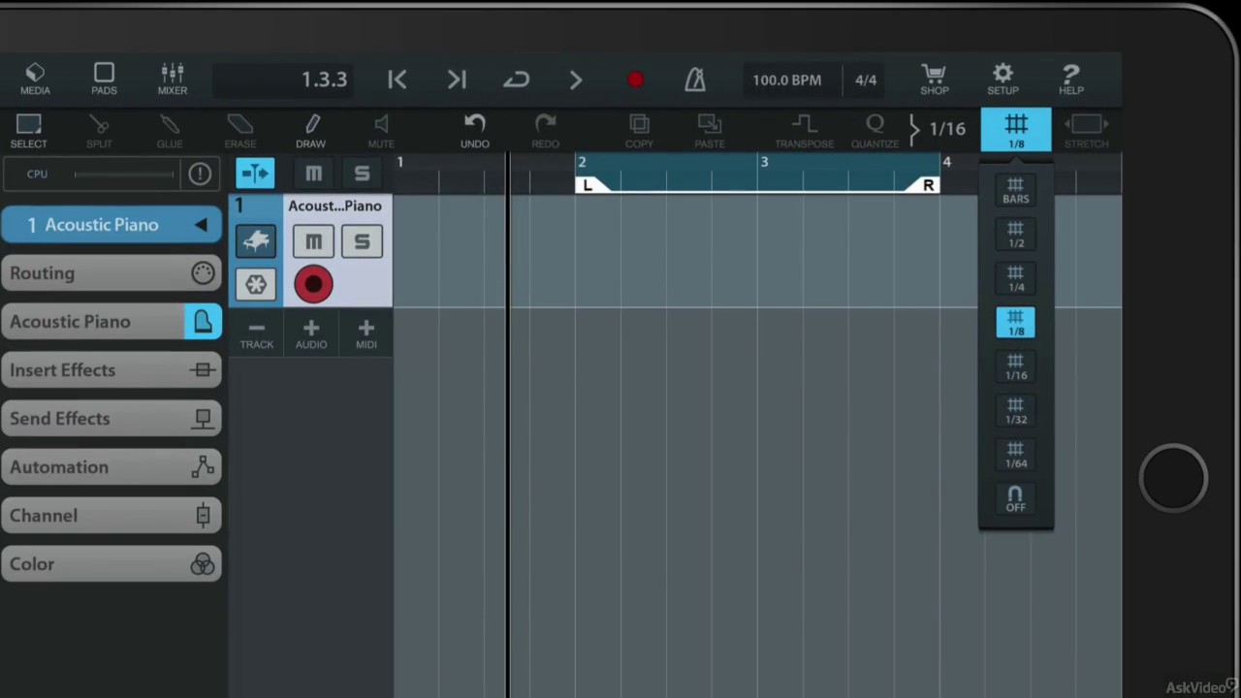Viewport: 1241px width, 698px height.
Task: Click the CPU alert indicator icon
Action: [200, 174]
